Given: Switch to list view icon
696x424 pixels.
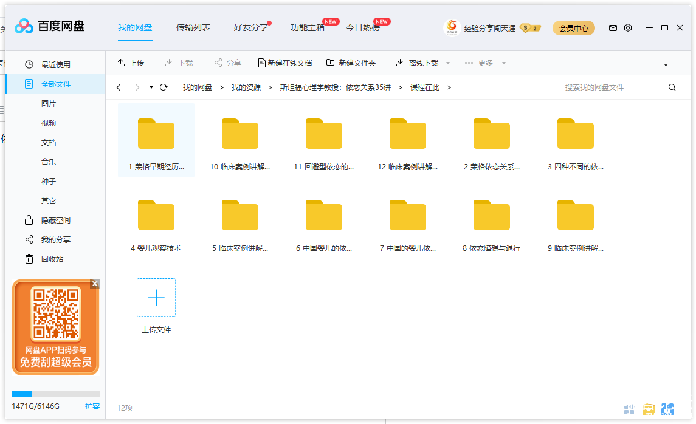Looking at the screenshot, I should tap(678, 63).
